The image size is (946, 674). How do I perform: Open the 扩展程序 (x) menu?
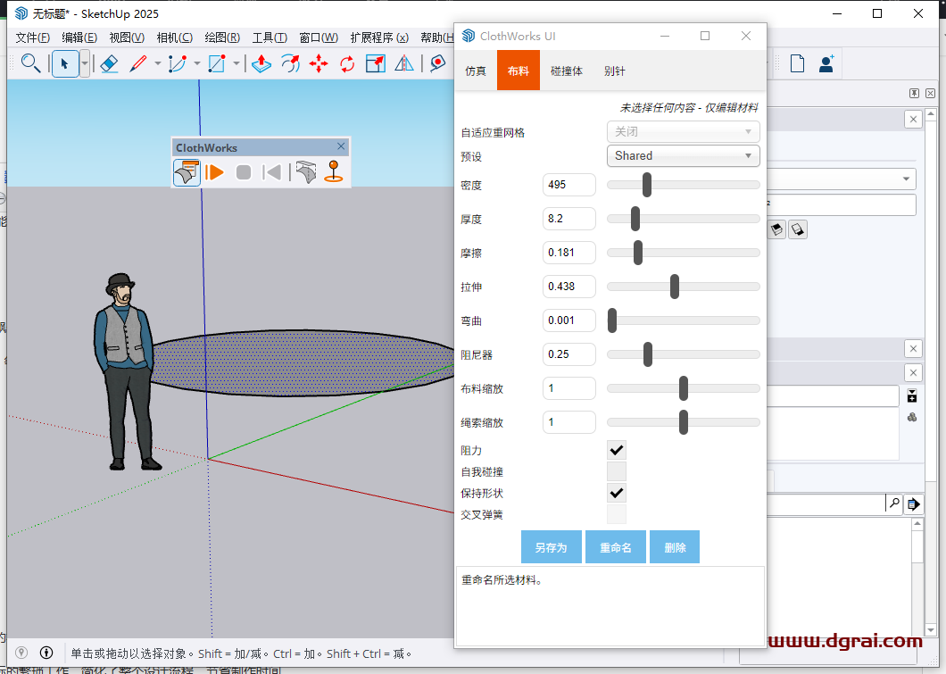pyautogui.click(x=379, y=37)
